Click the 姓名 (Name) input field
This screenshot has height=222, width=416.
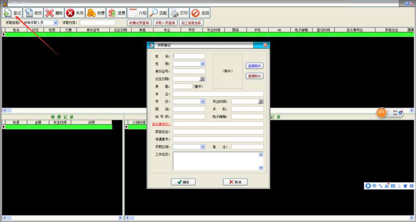189,56
